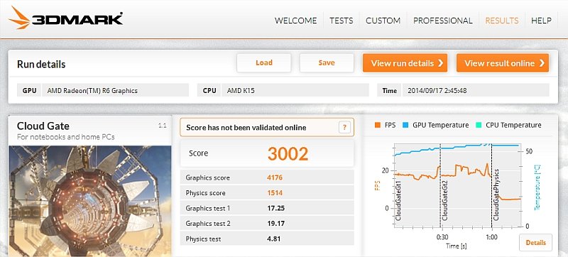Click the 3DMark logo

(x=65, y=18)
